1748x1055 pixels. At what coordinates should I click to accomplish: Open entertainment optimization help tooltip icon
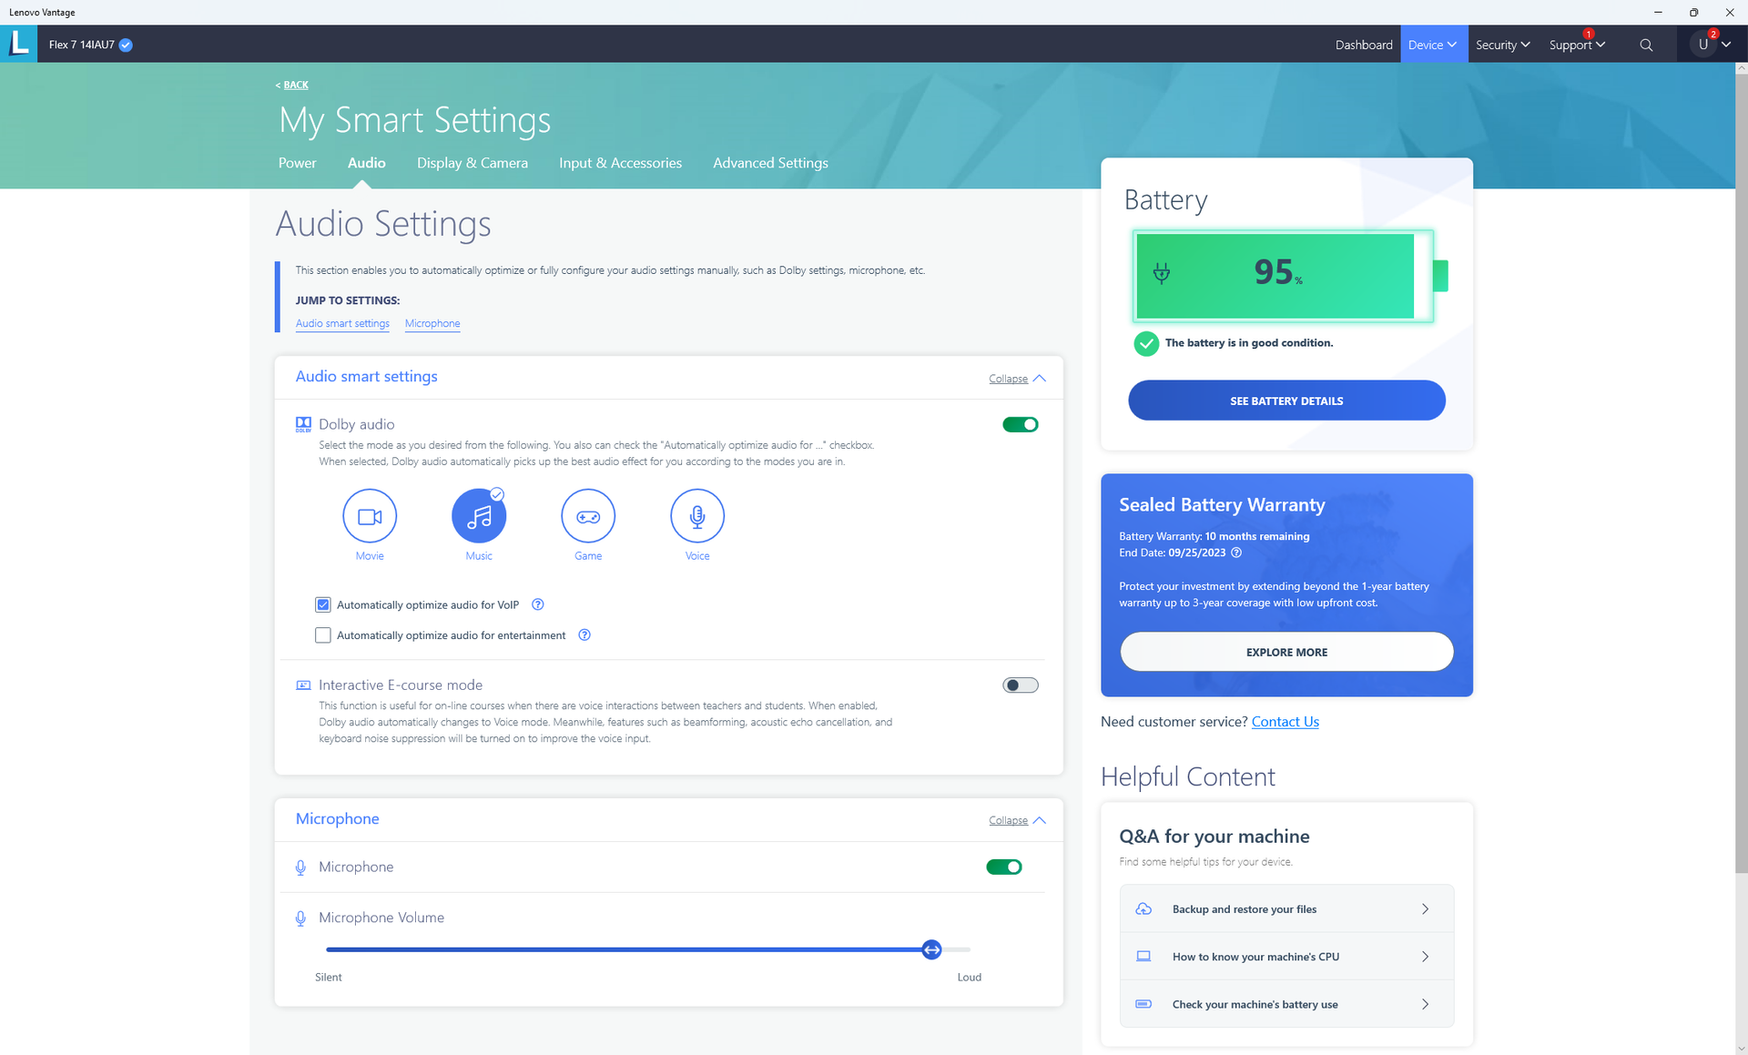pyautogui.click(x=584, y=635)
